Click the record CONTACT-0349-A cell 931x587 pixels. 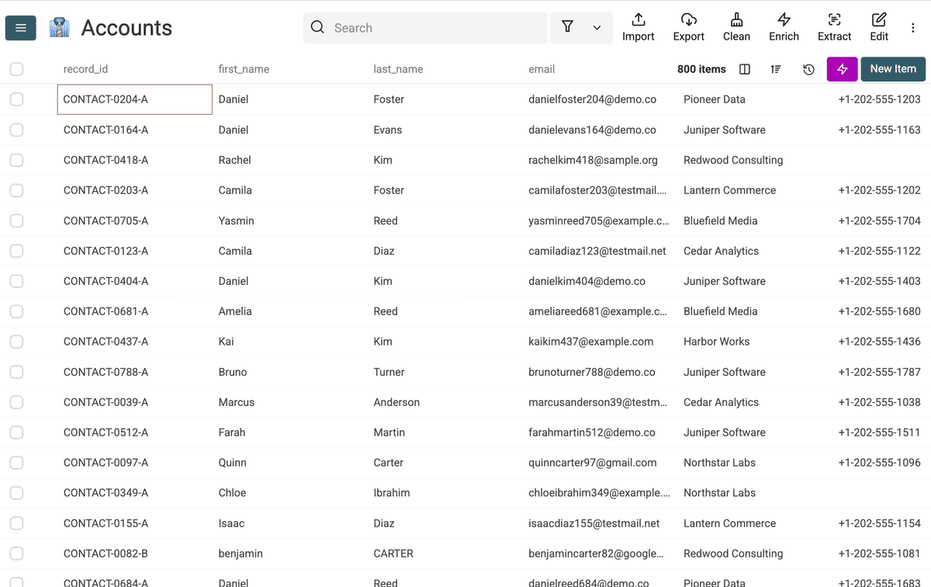[x=106, y=493]
